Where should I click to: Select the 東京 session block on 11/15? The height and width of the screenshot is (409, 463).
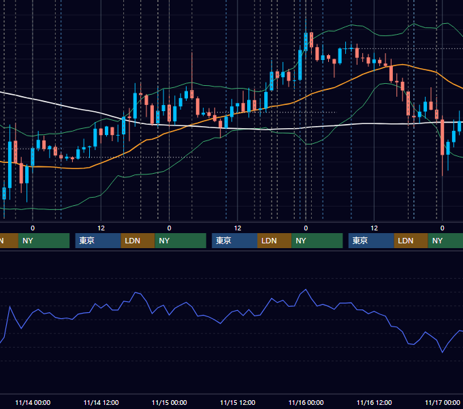click(234, 241)
